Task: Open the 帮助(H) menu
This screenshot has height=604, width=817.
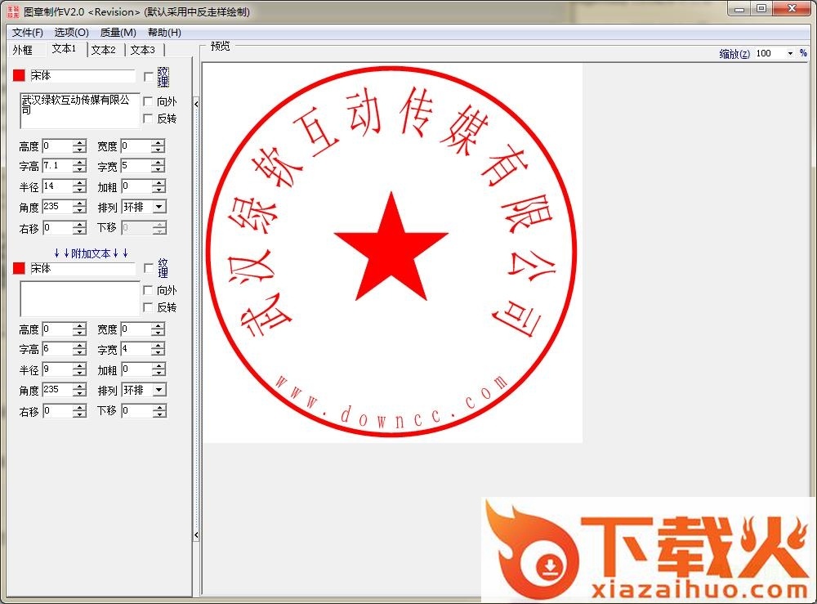Action: [164, 33]
